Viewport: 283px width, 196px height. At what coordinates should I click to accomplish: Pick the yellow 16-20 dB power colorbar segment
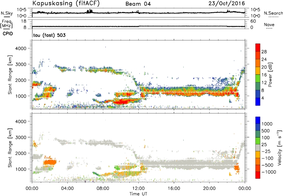click(258, 71)
